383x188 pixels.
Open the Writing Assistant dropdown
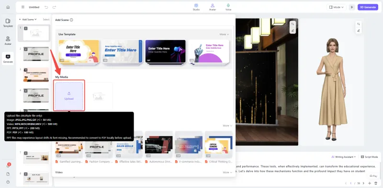tap(343, 157)
